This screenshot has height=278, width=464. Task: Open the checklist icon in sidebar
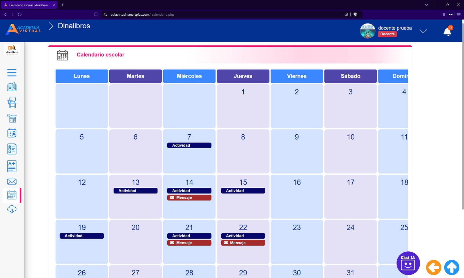click(12, 149)
